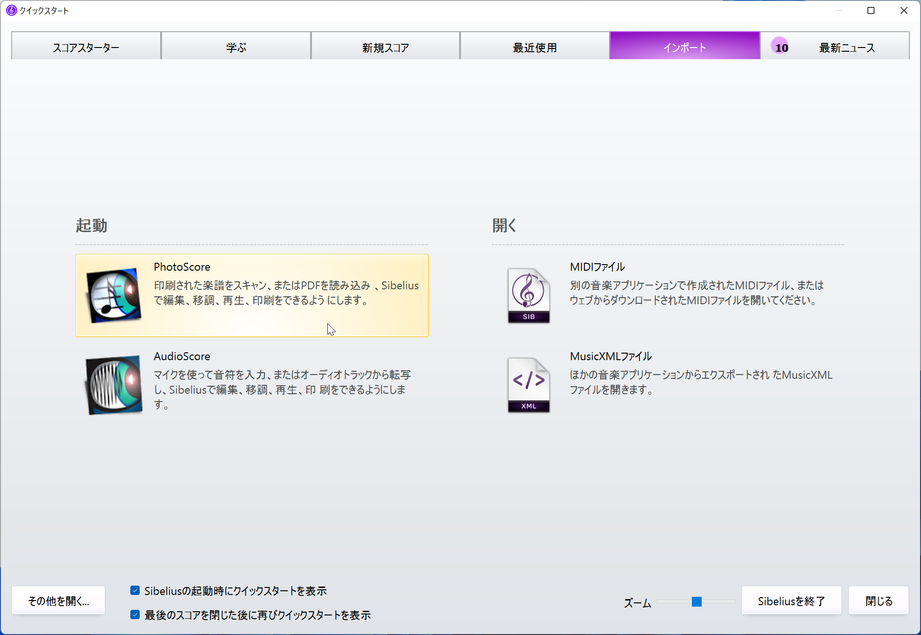
Task: Close the クイックスタート window
Action: click(904, 10)
